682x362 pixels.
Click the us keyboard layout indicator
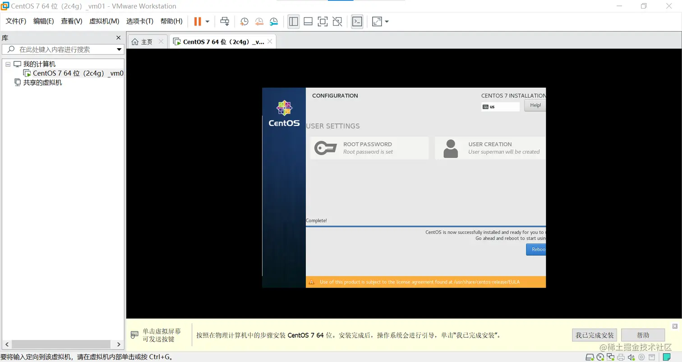501,107
